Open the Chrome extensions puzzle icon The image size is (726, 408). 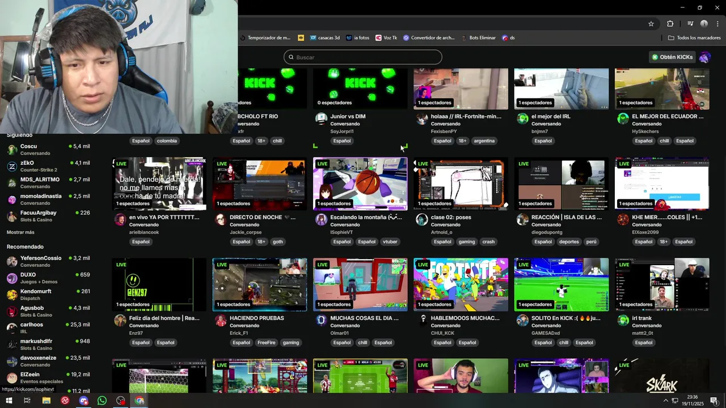(670, 24)
